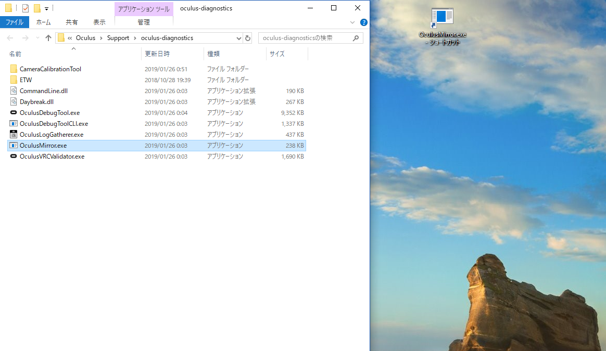Click the new folder icon in quick access toolbar
This screenshot has width=606, height=351.
[x=37, y=8]
